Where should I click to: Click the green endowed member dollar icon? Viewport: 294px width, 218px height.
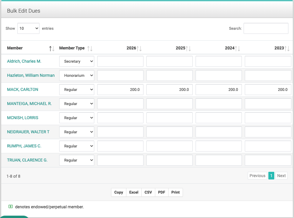tap(11, 207)
